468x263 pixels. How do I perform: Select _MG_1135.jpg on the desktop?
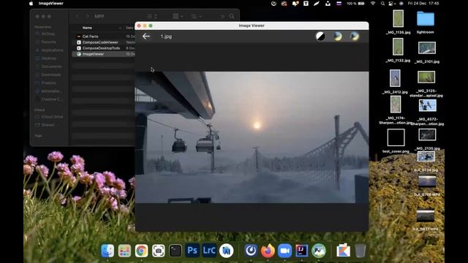point(398,22)
